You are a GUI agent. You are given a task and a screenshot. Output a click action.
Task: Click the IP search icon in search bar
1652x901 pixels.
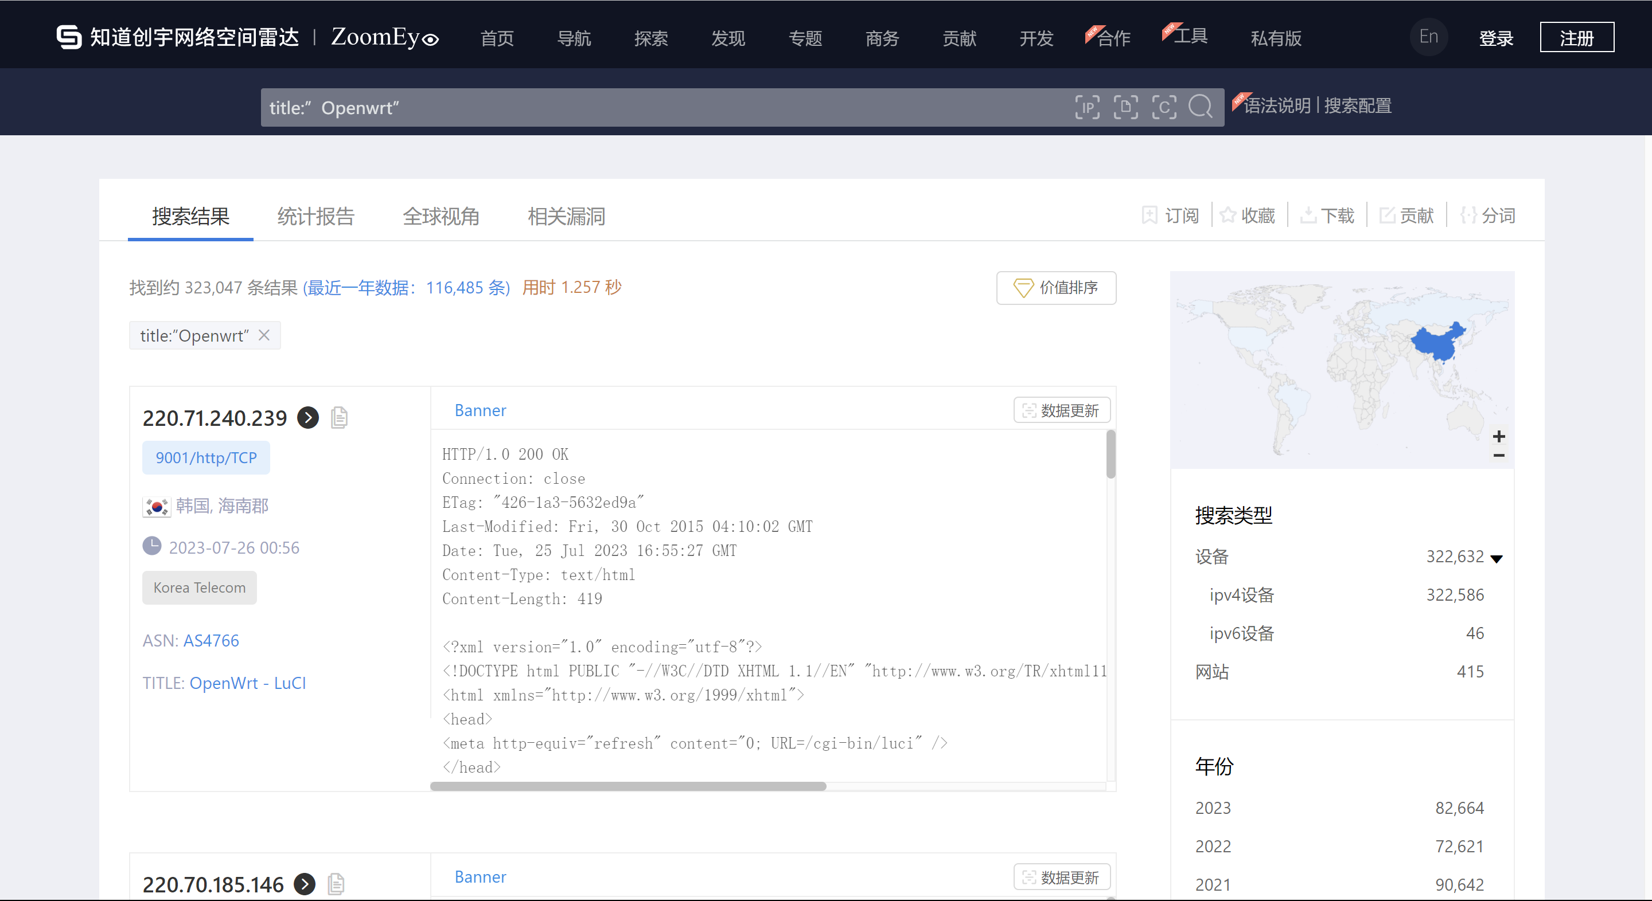(1087, 107)
